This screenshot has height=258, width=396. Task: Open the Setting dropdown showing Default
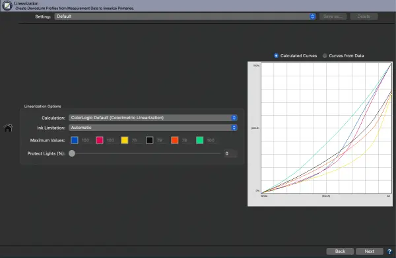(x=185, y=16)
